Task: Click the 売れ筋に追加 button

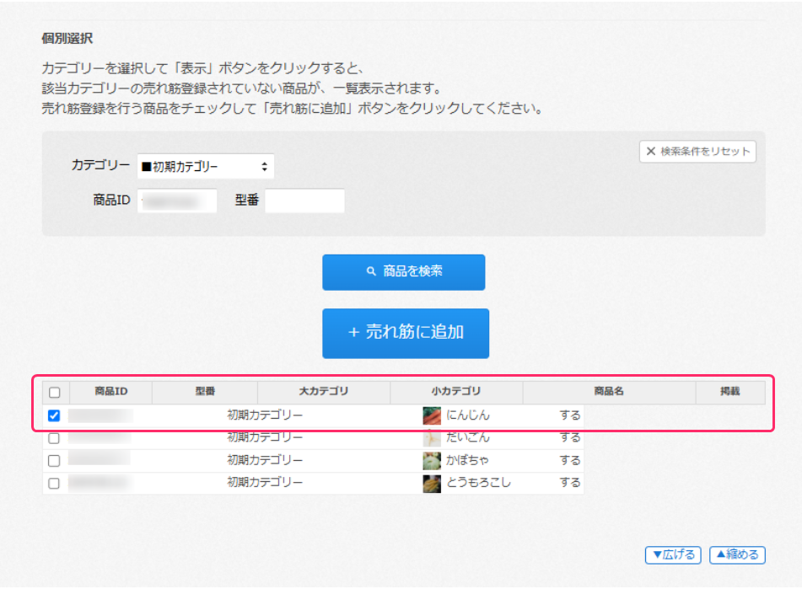Action: [x=406, y=333]
